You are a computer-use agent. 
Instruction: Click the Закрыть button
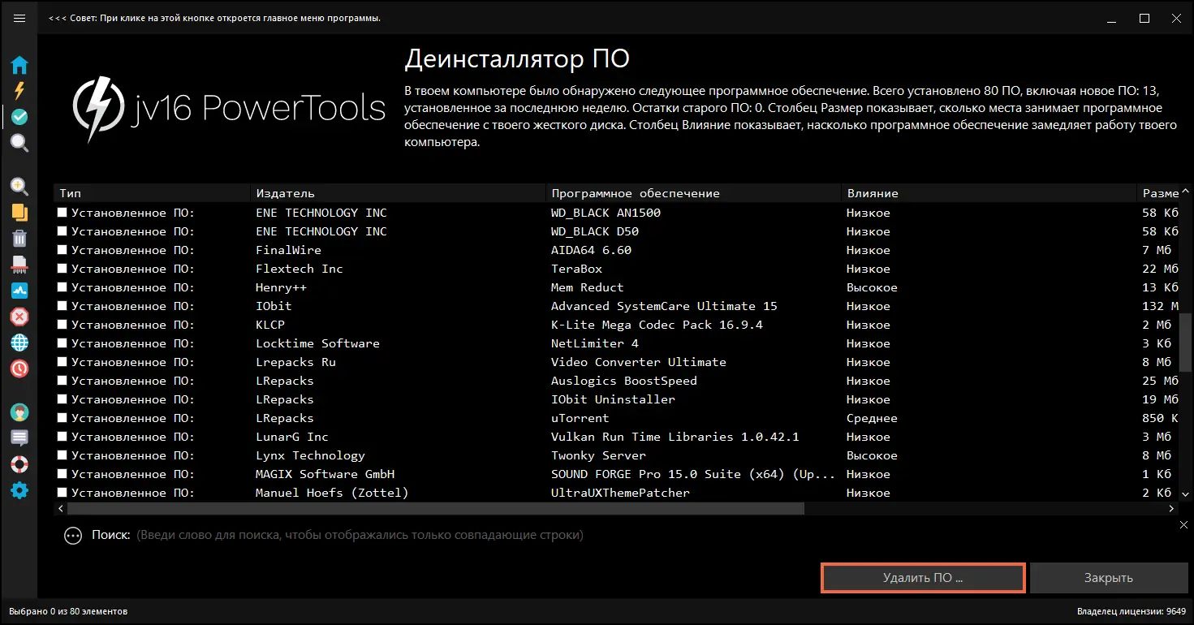click(x=1108, y=578)
